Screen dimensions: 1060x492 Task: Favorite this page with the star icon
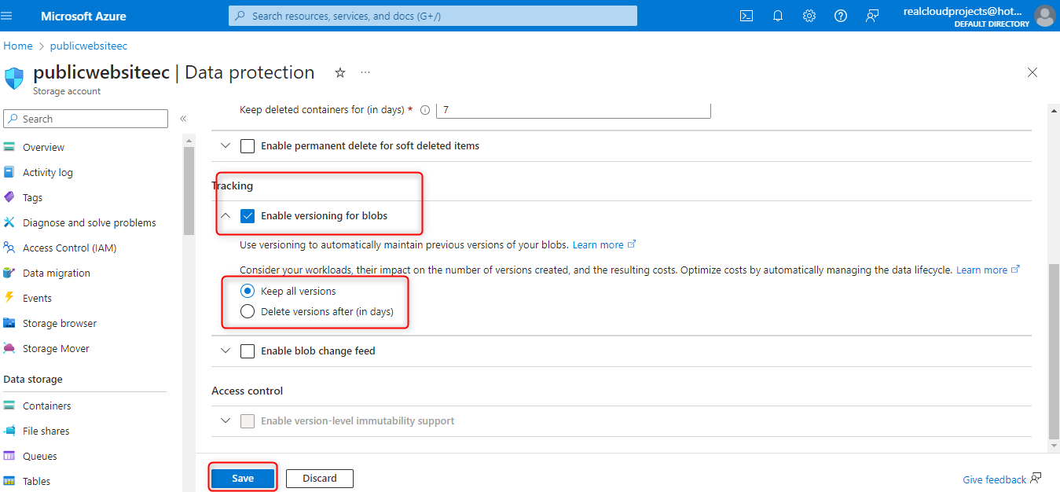pos(340,72)
